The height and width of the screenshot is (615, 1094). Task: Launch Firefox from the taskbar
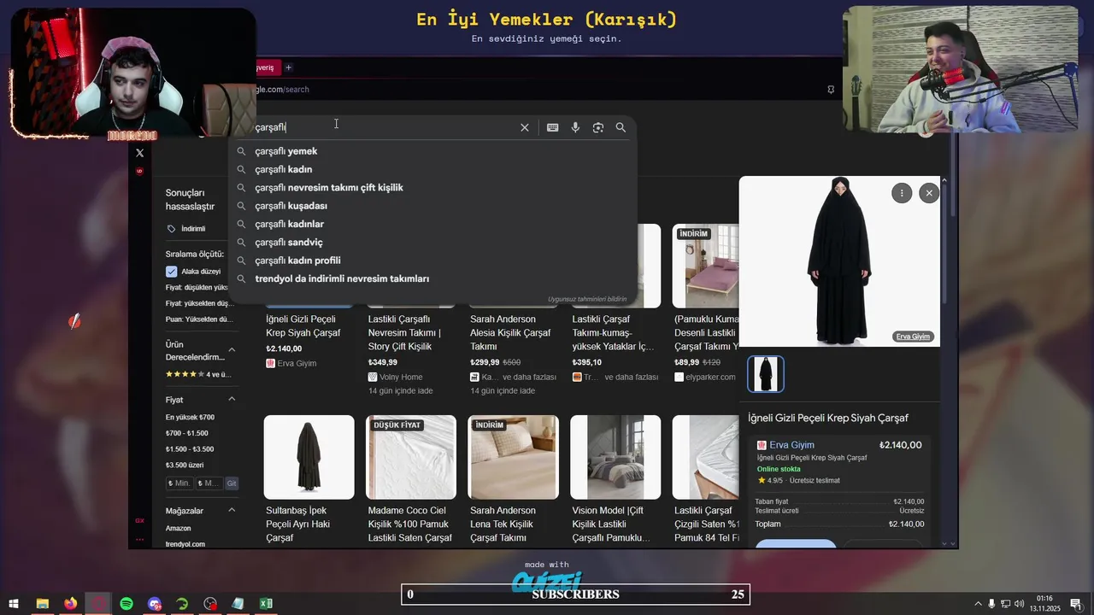pos(70,604)
